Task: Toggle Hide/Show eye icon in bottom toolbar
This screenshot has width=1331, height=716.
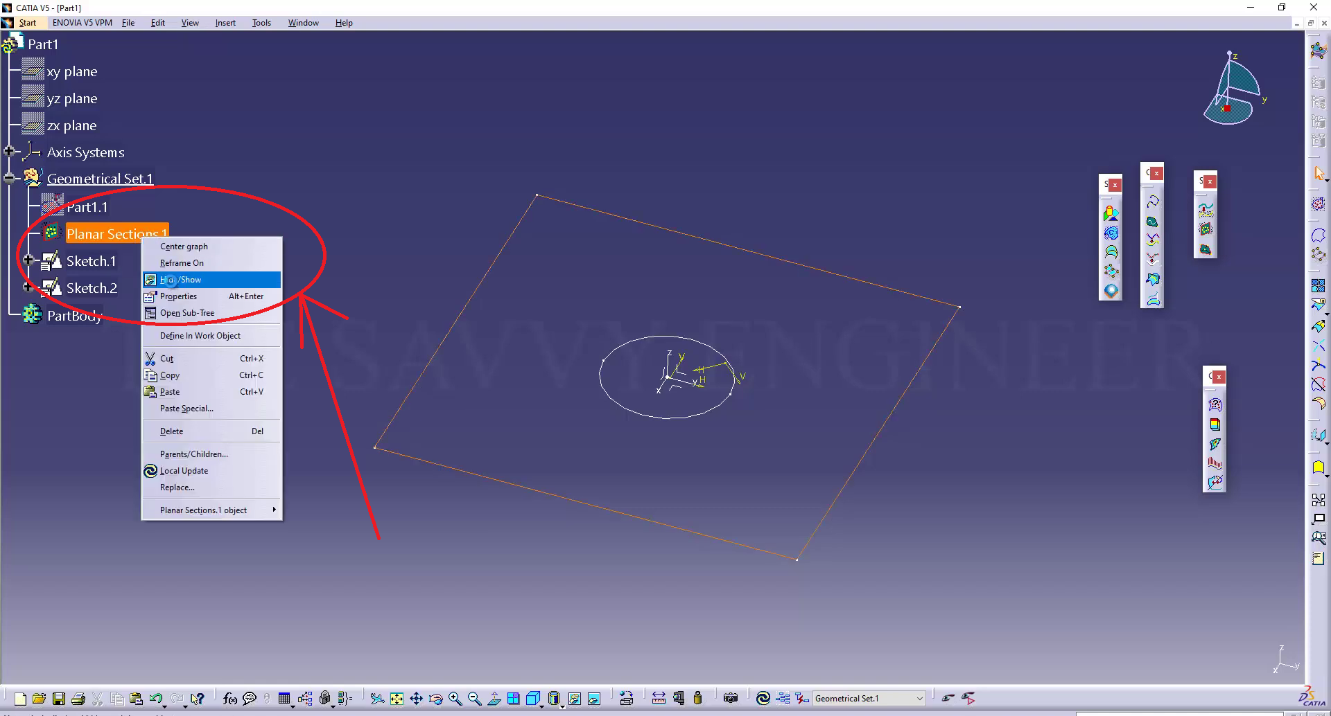Action: pyautogui.click(x=575, y=699)
